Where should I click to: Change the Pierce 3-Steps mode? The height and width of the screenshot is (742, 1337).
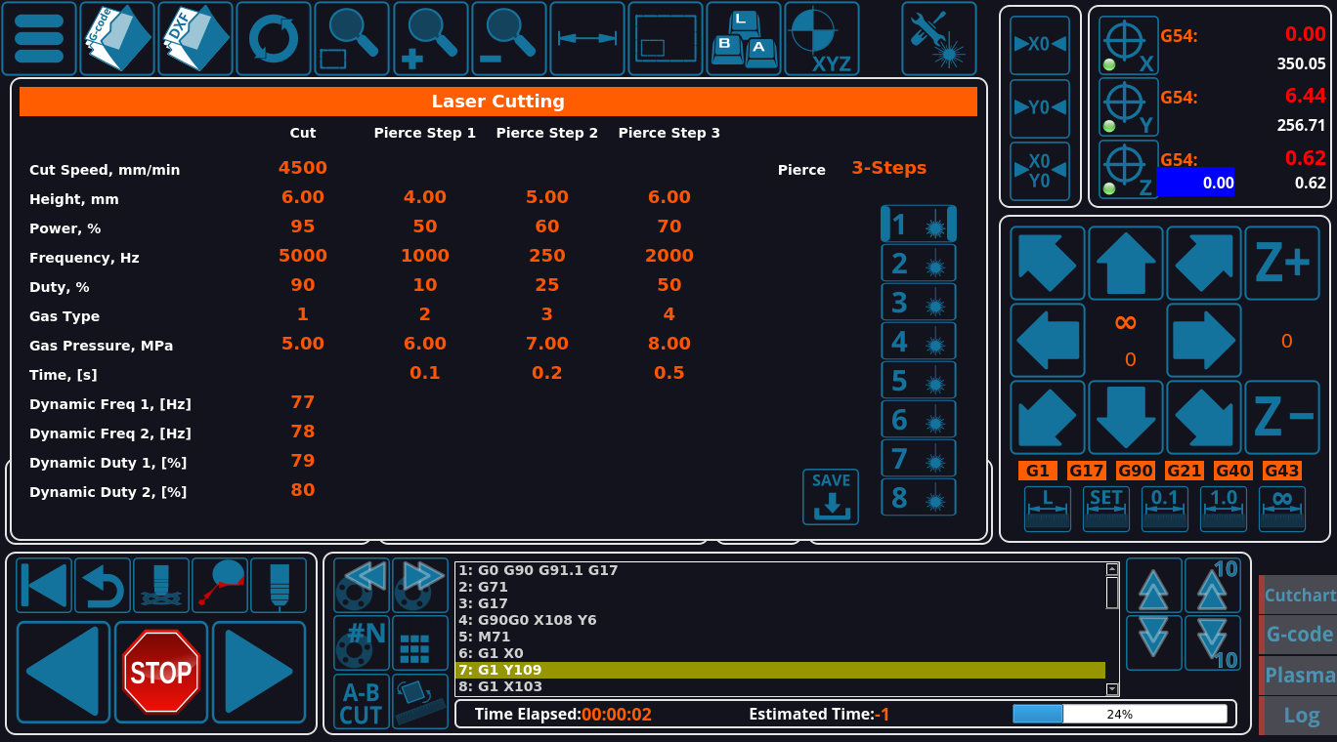tap(888, 168)
